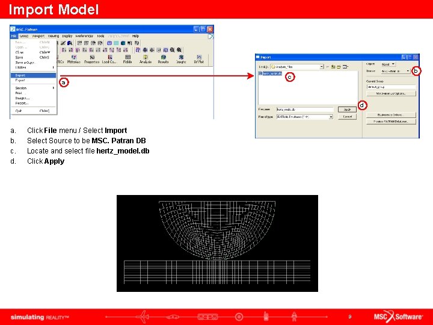This screenshot has width=433, height=325.
Task: Maximize the MSC.Patran window
Action: click(x=203, y=29)
